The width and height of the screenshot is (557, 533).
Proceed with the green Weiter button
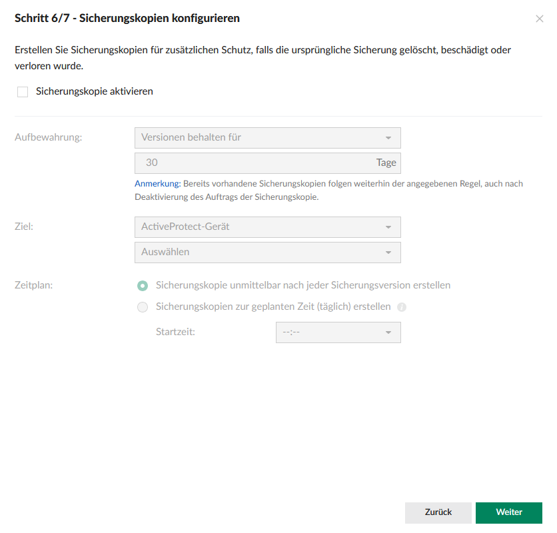tap(509, 512)
